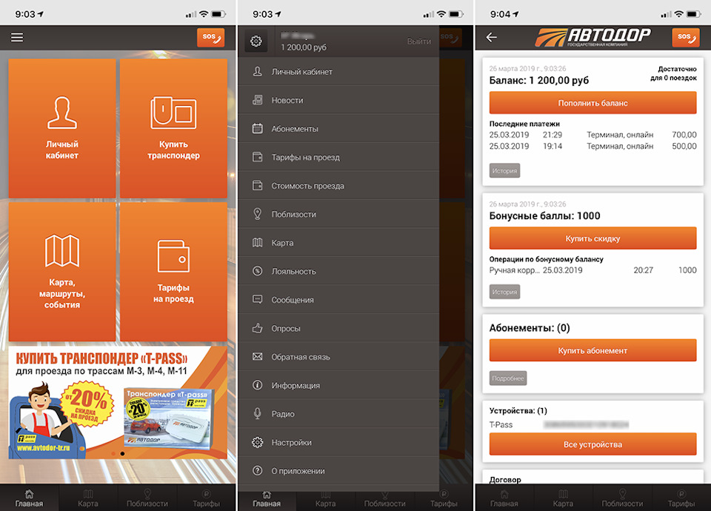Select the first banner page dot
This screenshot has width=711, height=511.
(113, 453)
